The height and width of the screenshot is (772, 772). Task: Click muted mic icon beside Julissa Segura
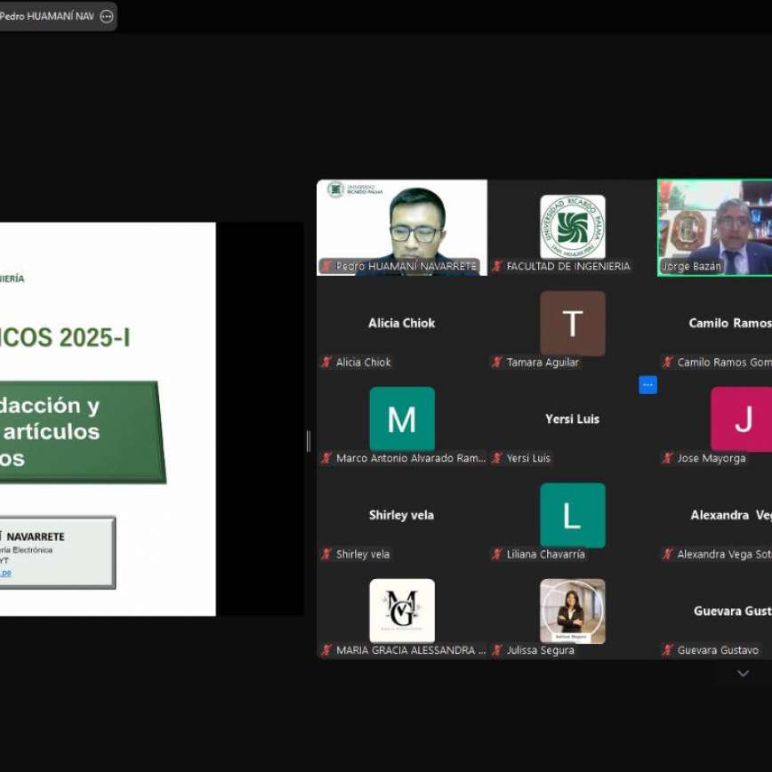coord(497,650)
